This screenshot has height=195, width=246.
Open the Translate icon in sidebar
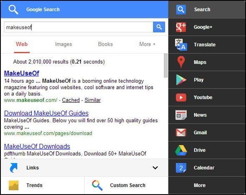[x=181, y=44]
